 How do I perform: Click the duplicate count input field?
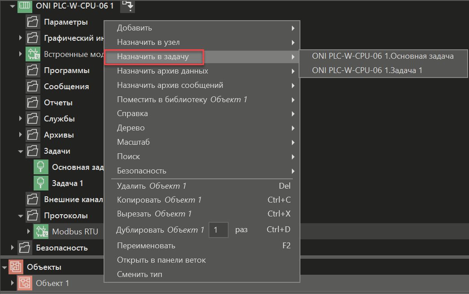tap(219, 230)
